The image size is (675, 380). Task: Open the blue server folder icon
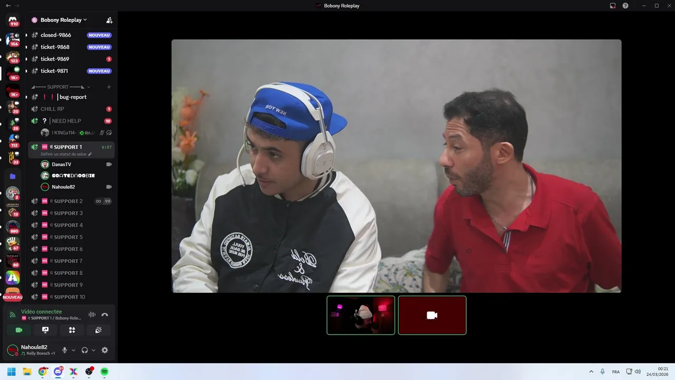click(x=13, y=176)
